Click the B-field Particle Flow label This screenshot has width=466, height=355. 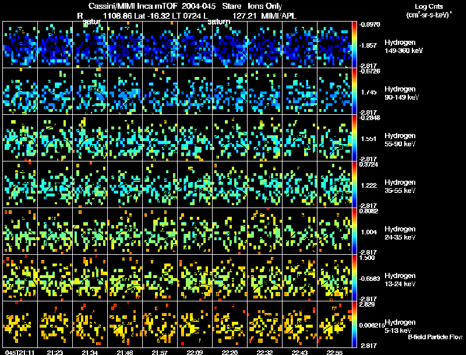coord(435,337)
